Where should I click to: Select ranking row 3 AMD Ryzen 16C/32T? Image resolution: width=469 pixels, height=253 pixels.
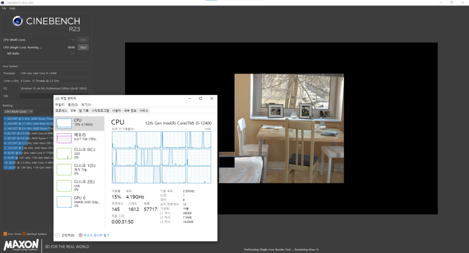pos(29,129)
